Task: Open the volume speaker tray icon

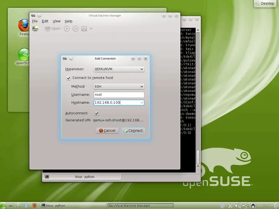Action: pyautogui.click(x=238, y=206)
